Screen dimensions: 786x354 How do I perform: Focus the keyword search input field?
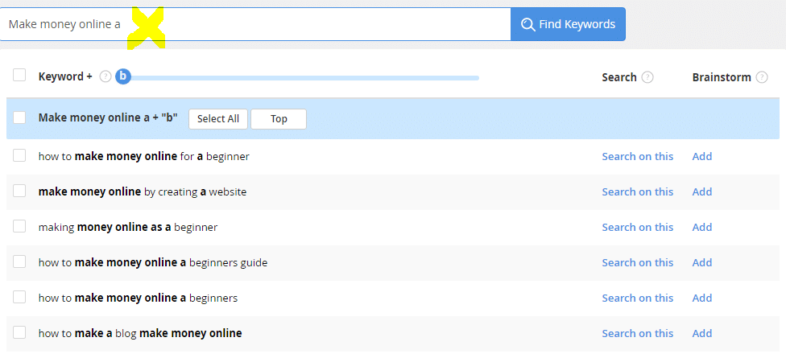coord(255,24)
